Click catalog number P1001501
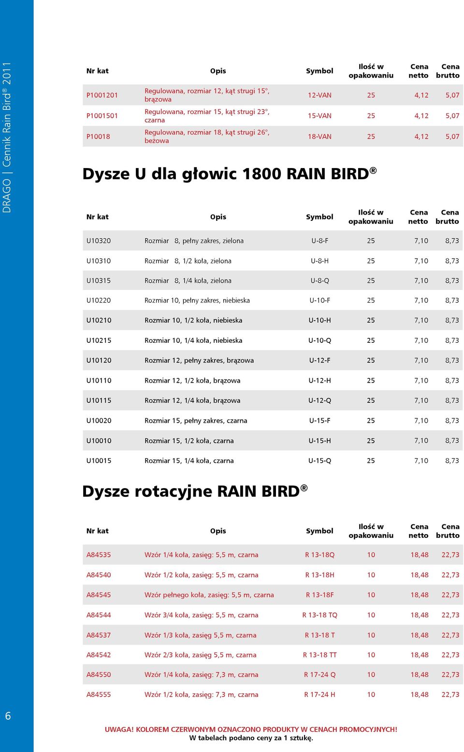This screenshot has height=752, width=464. pos(102,116)
